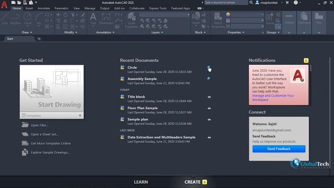Open the Templates dropdown under Start Drawing
The height and width of the screenshot is (188, 334).
pyautogui.click(x=52, y=115)
